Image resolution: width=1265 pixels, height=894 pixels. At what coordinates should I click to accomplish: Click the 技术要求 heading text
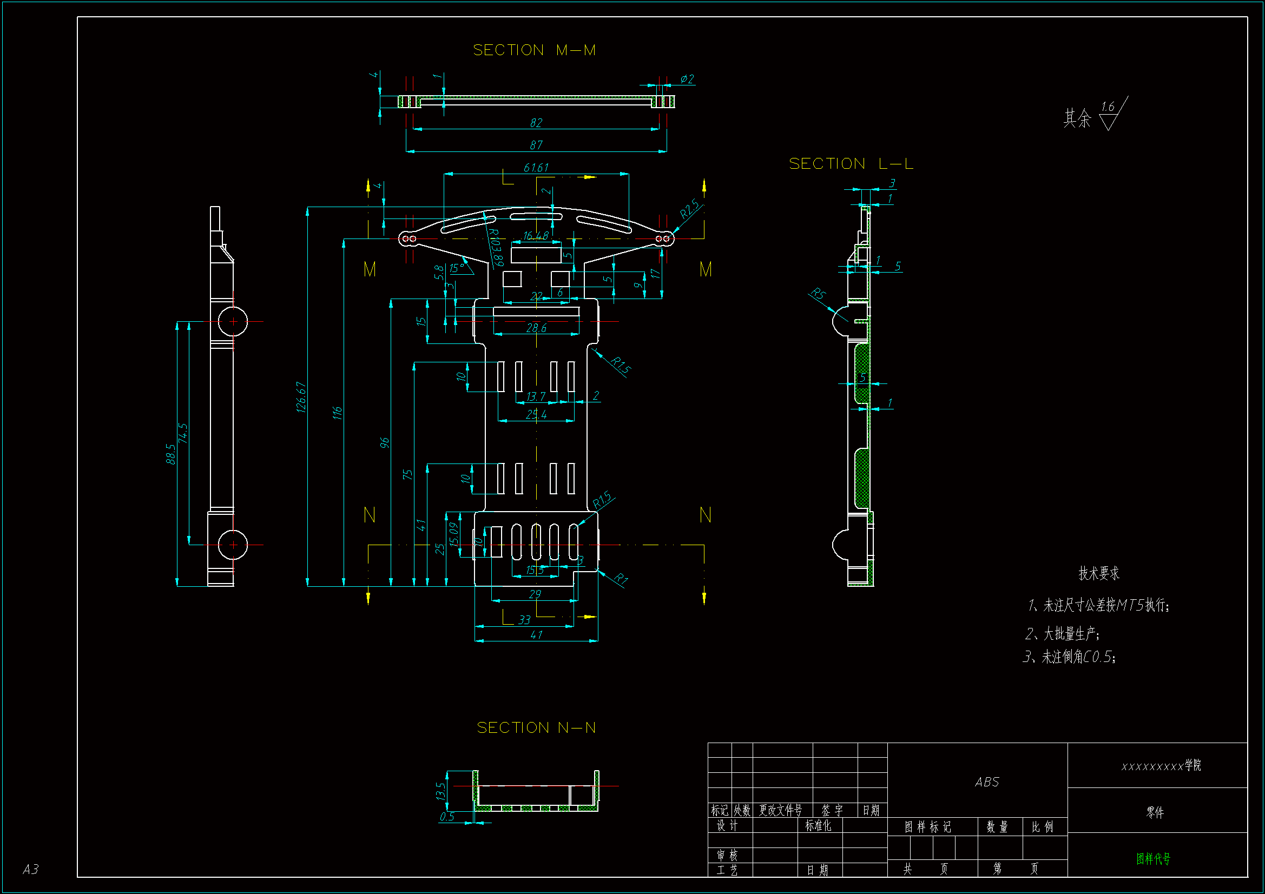click(1098, 573)
